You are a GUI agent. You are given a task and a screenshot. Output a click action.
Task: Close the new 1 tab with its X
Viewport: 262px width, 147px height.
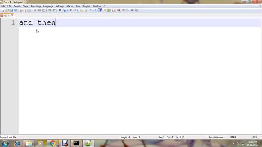(x=12, y=16)
